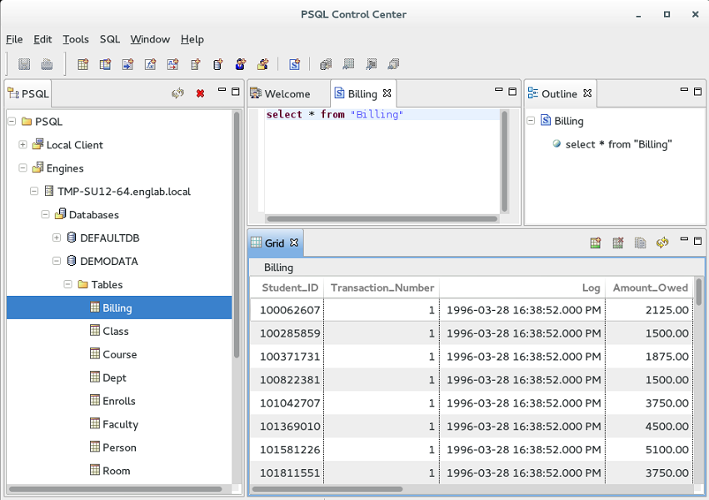
Task: Open the SQL Document icon in toolbar
Action: (293, 64)
